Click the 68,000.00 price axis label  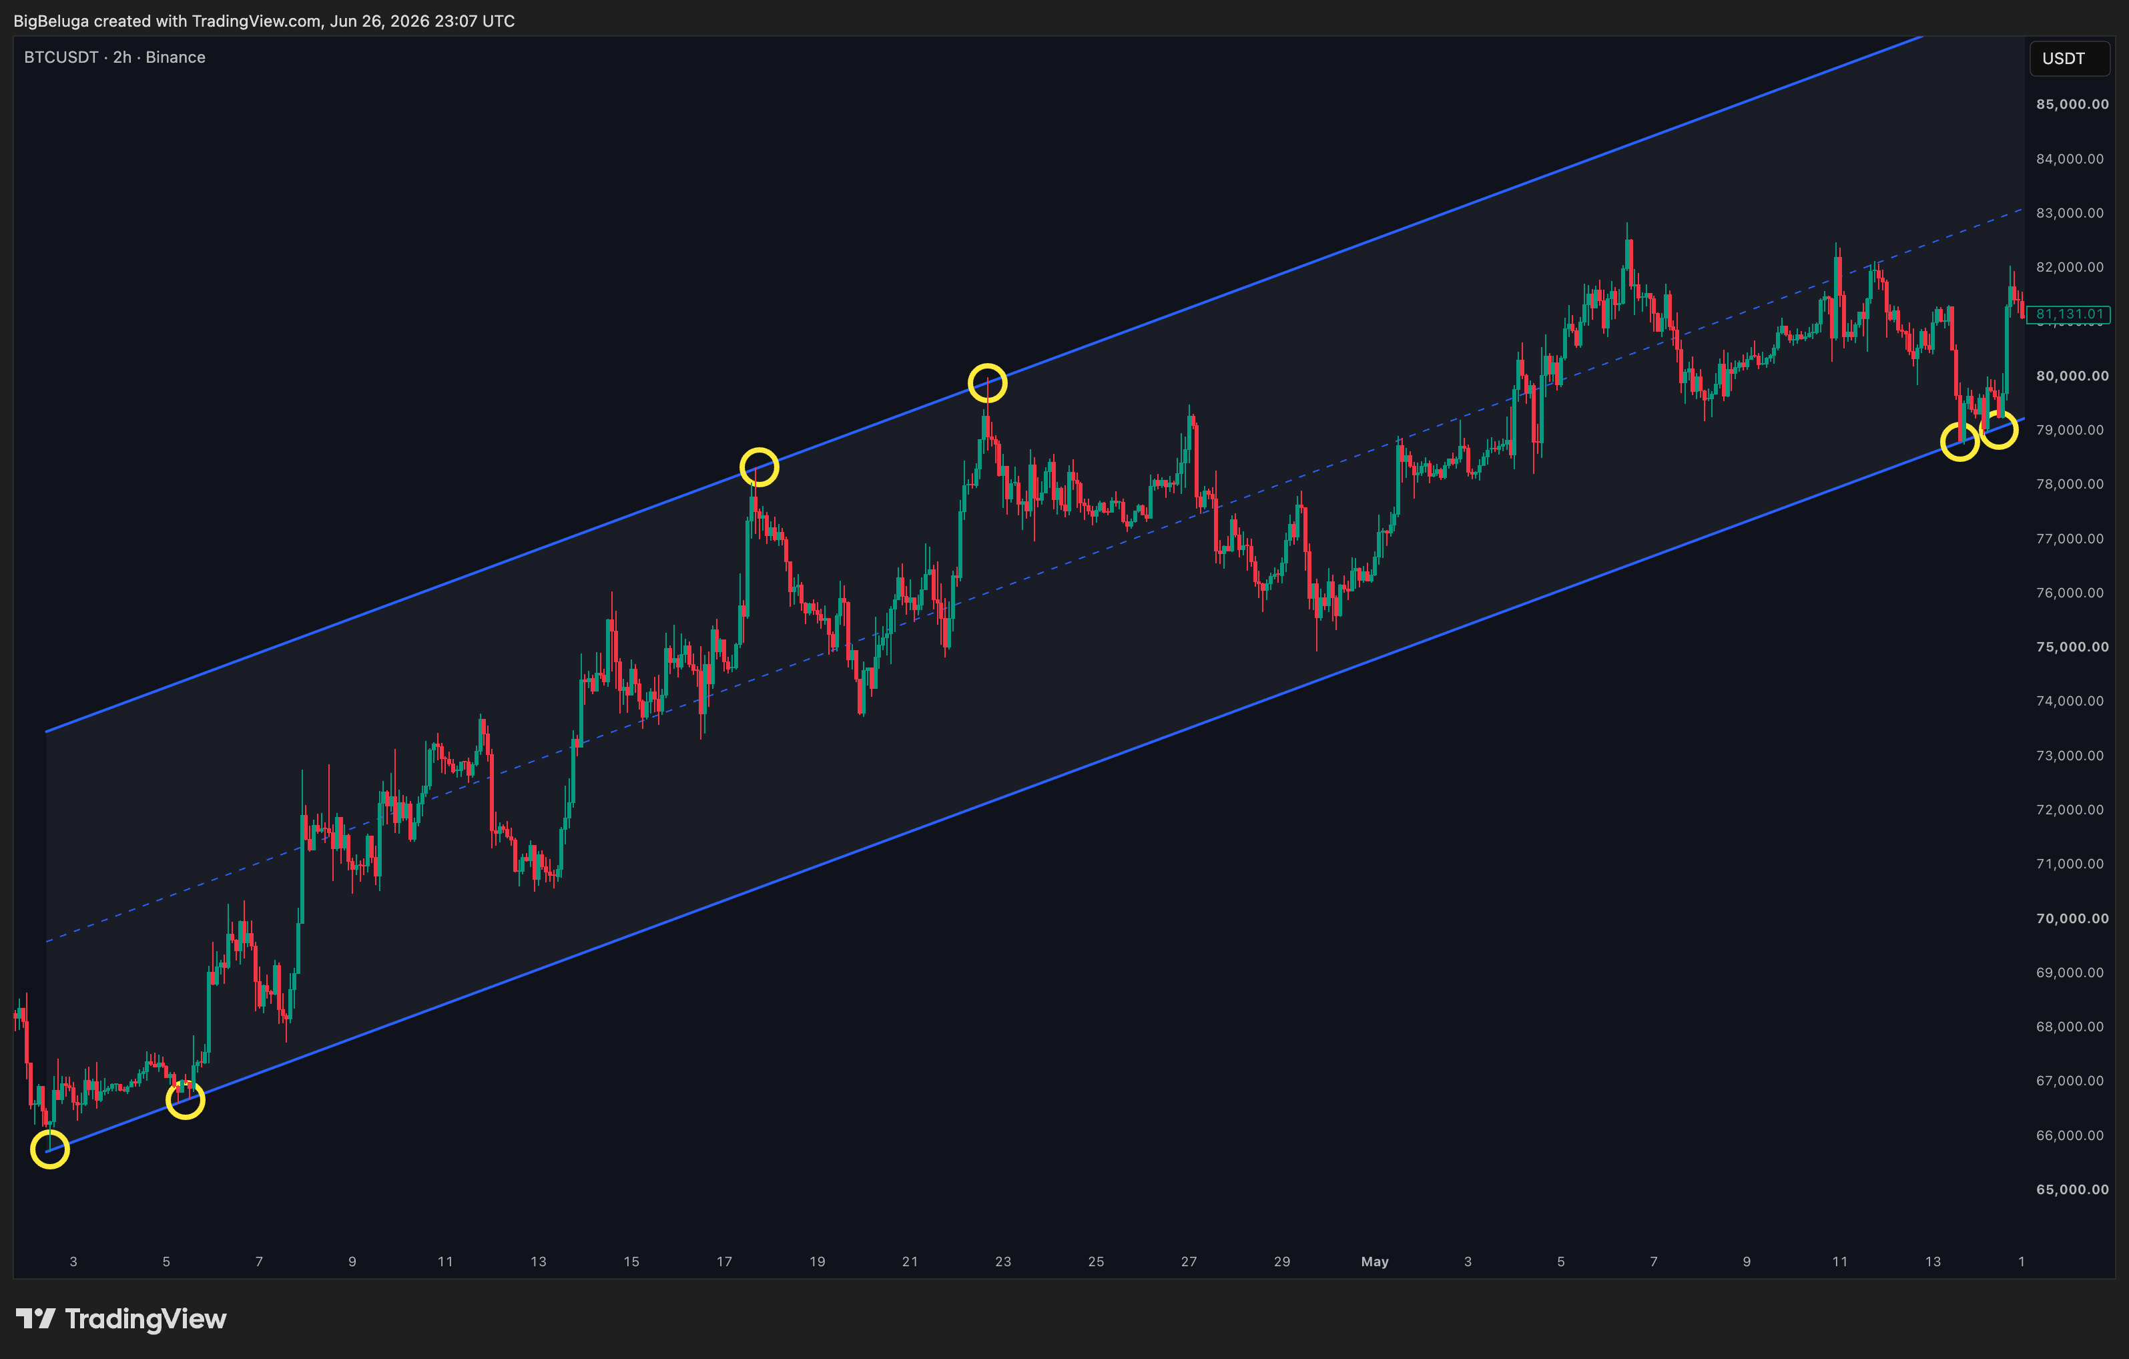tap(2070, 1027)
